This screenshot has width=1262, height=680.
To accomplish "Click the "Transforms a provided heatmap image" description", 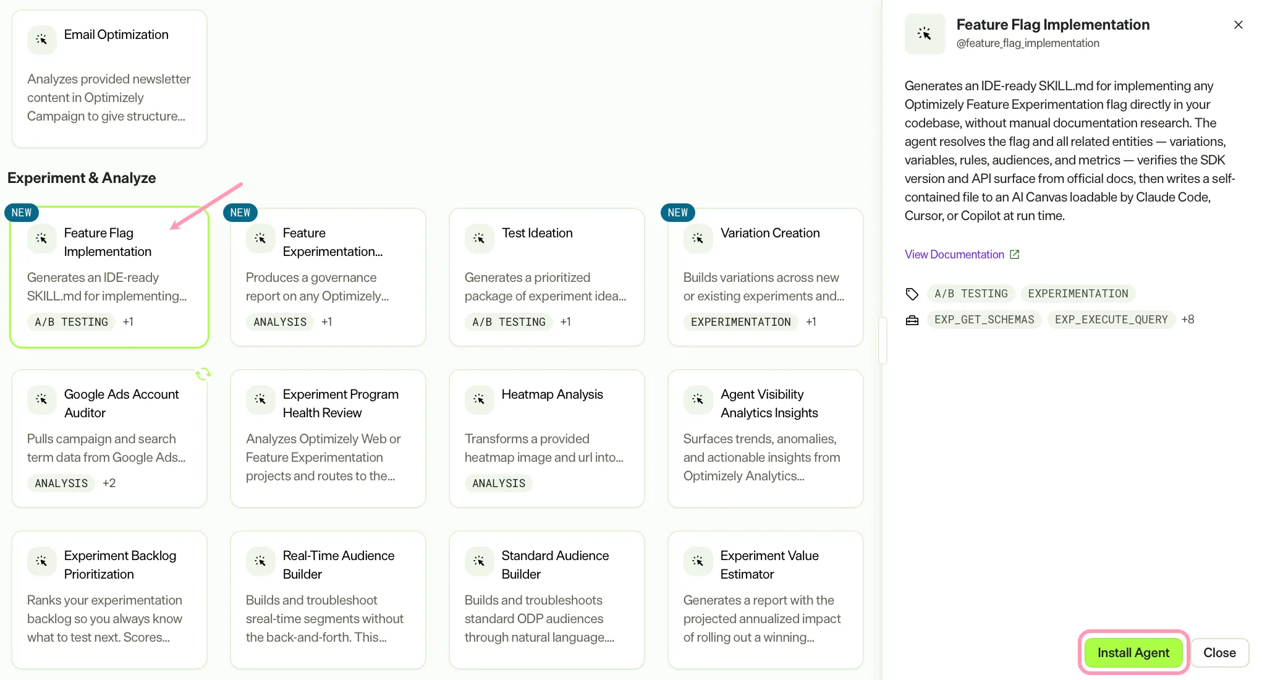I will (544, 448).
